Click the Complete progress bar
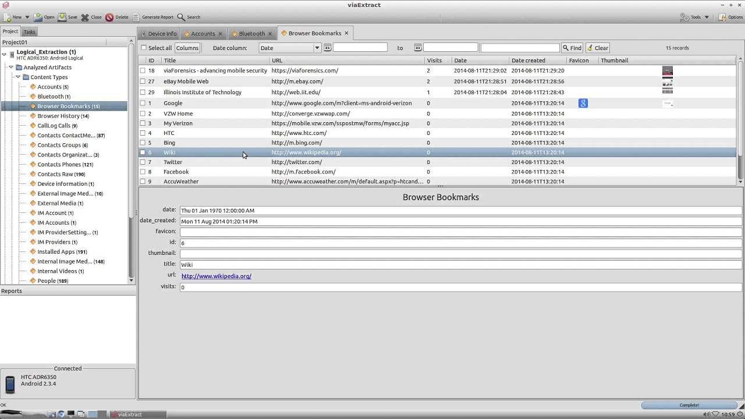Screen dimensions: 745x419 (x=689, y=405)
